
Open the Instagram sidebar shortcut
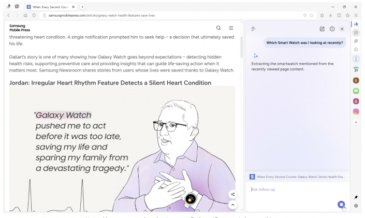(x=356, y=111)
